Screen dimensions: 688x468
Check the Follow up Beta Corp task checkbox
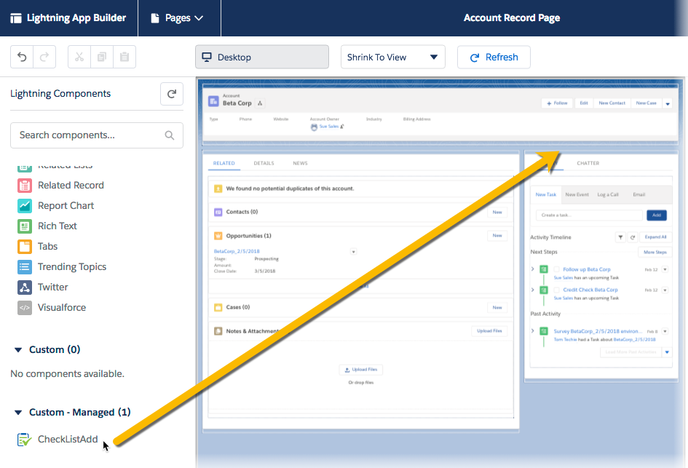click(x=557, y=269)
